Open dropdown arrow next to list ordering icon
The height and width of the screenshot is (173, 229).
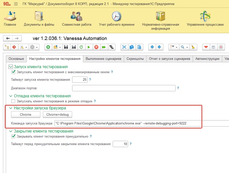[177, 47]
